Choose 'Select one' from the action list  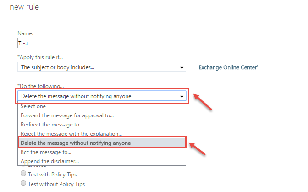(x=102, y=106)
